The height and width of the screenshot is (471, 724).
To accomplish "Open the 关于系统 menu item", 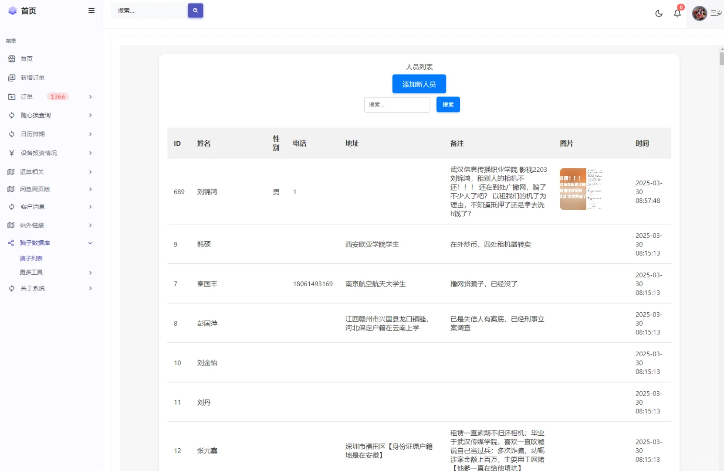I will tap(33, 288).
